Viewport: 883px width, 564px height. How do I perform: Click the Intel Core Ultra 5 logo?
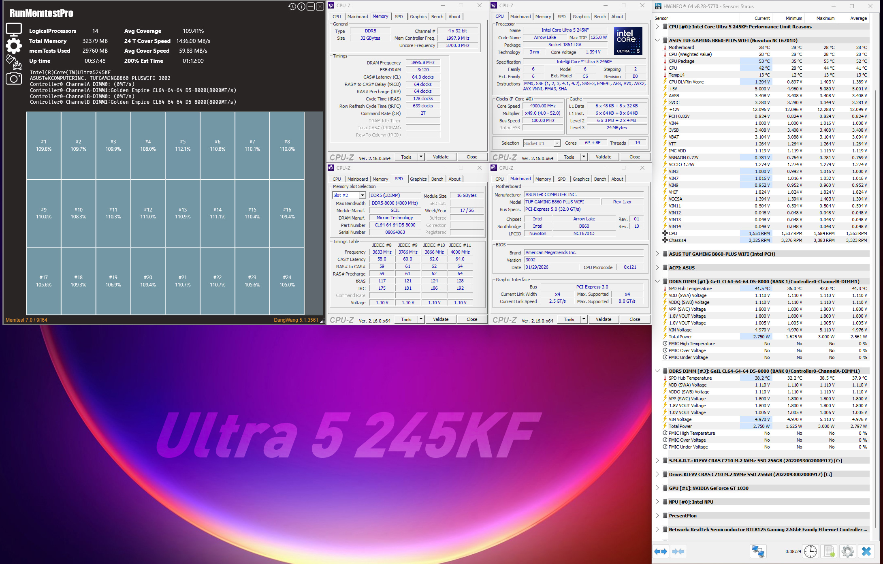tap(628, 41)
